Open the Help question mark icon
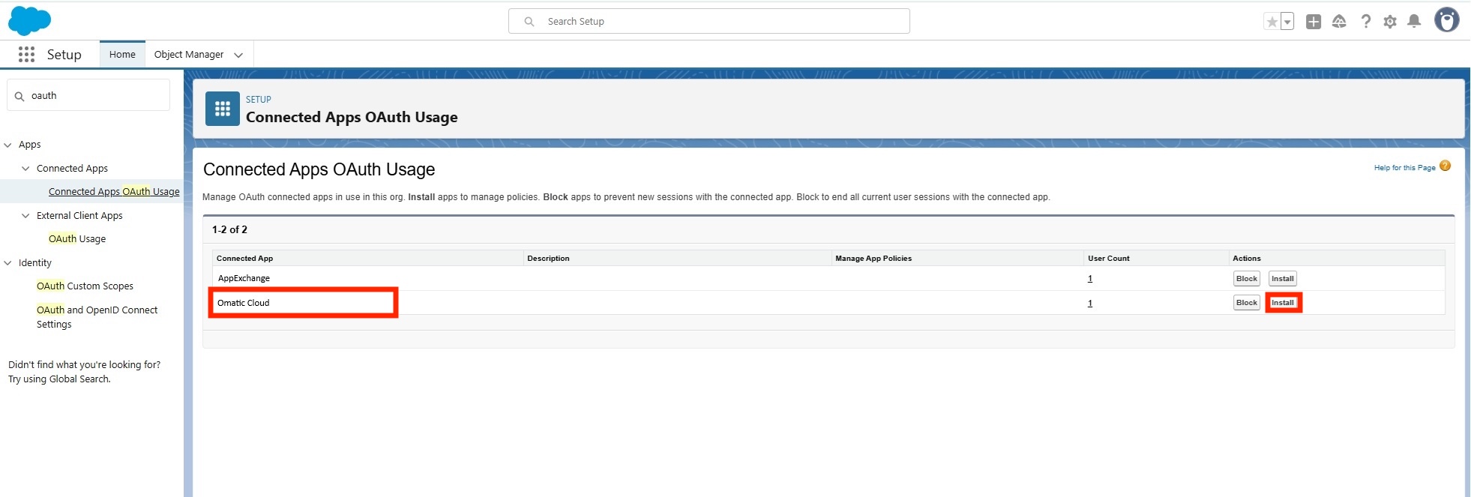Screen dimensions: 1471x497 coord(1366,22)
